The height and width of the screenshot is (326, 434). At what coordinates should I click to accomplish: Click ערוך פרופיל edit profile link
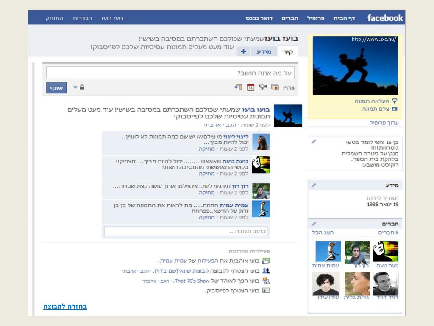(x=384, y=123)
